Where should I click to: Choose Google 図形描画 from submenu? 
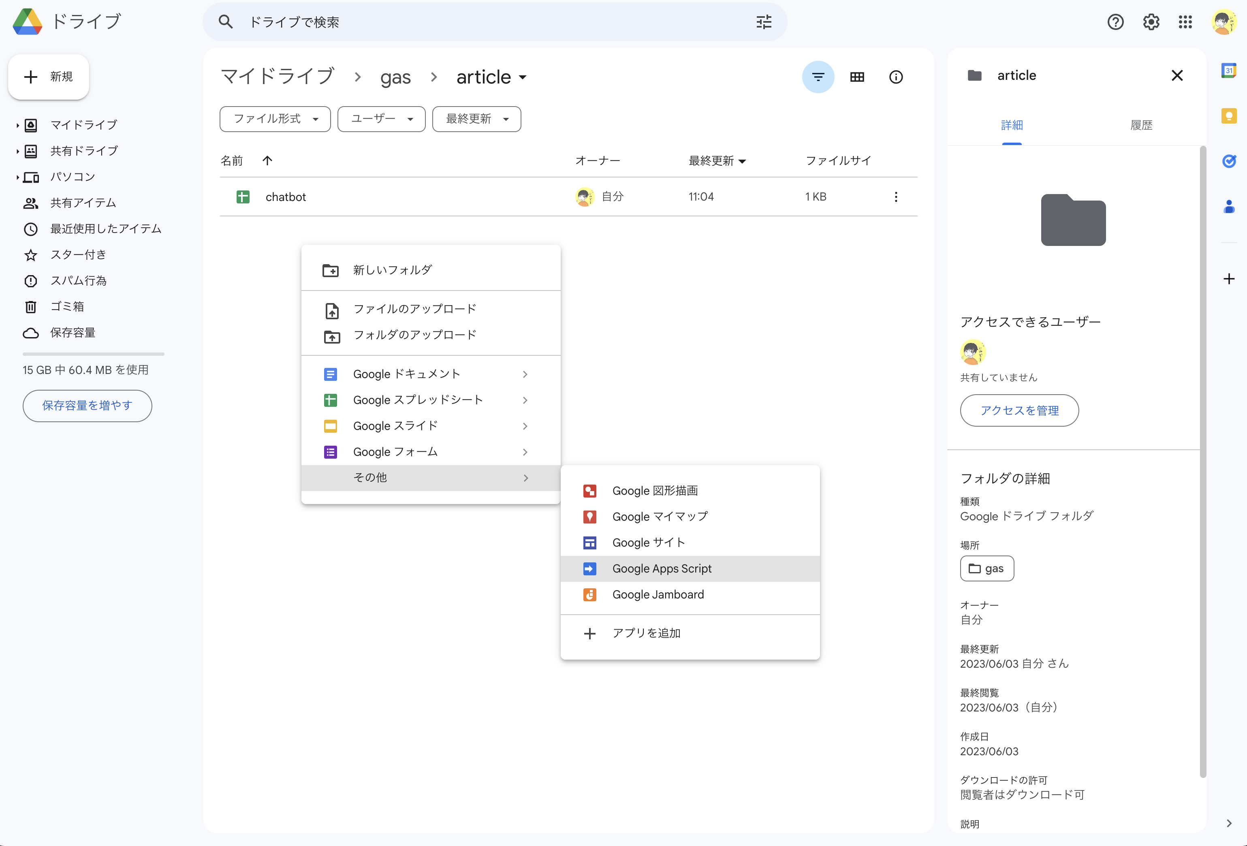(x=690, y=491)
